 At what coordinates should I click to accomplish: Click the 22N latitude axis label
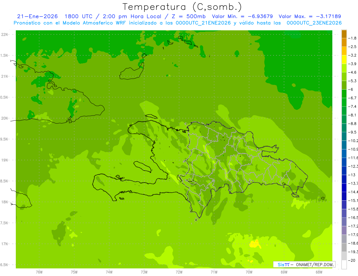coord(5,35)
